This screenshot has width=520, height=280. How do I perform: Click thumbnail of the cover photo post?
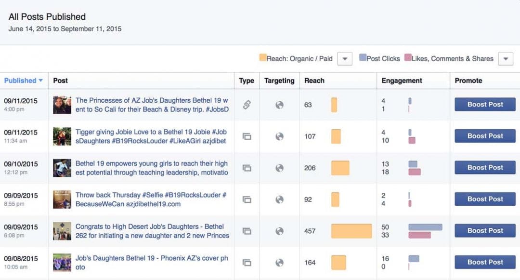[62, 263]
